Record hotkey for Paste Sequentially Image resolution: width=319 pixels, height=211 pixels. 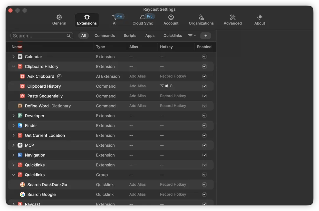173,96
